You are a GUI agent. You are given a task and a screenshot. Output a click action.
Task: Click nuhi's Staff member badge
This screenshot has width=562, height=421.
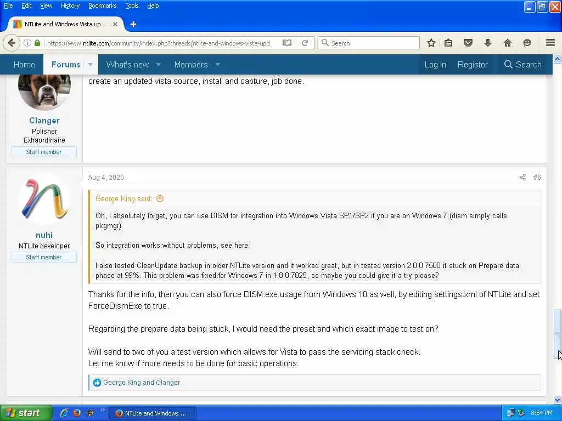[x=44, y=257]
